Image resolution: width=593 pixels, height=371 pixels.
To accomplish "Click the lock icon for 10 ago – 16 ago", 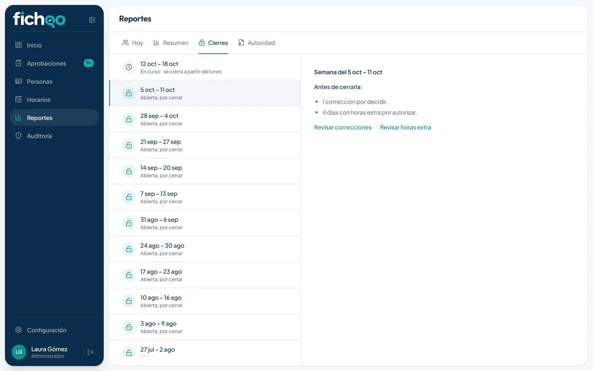I will click(x=129, y=301).
